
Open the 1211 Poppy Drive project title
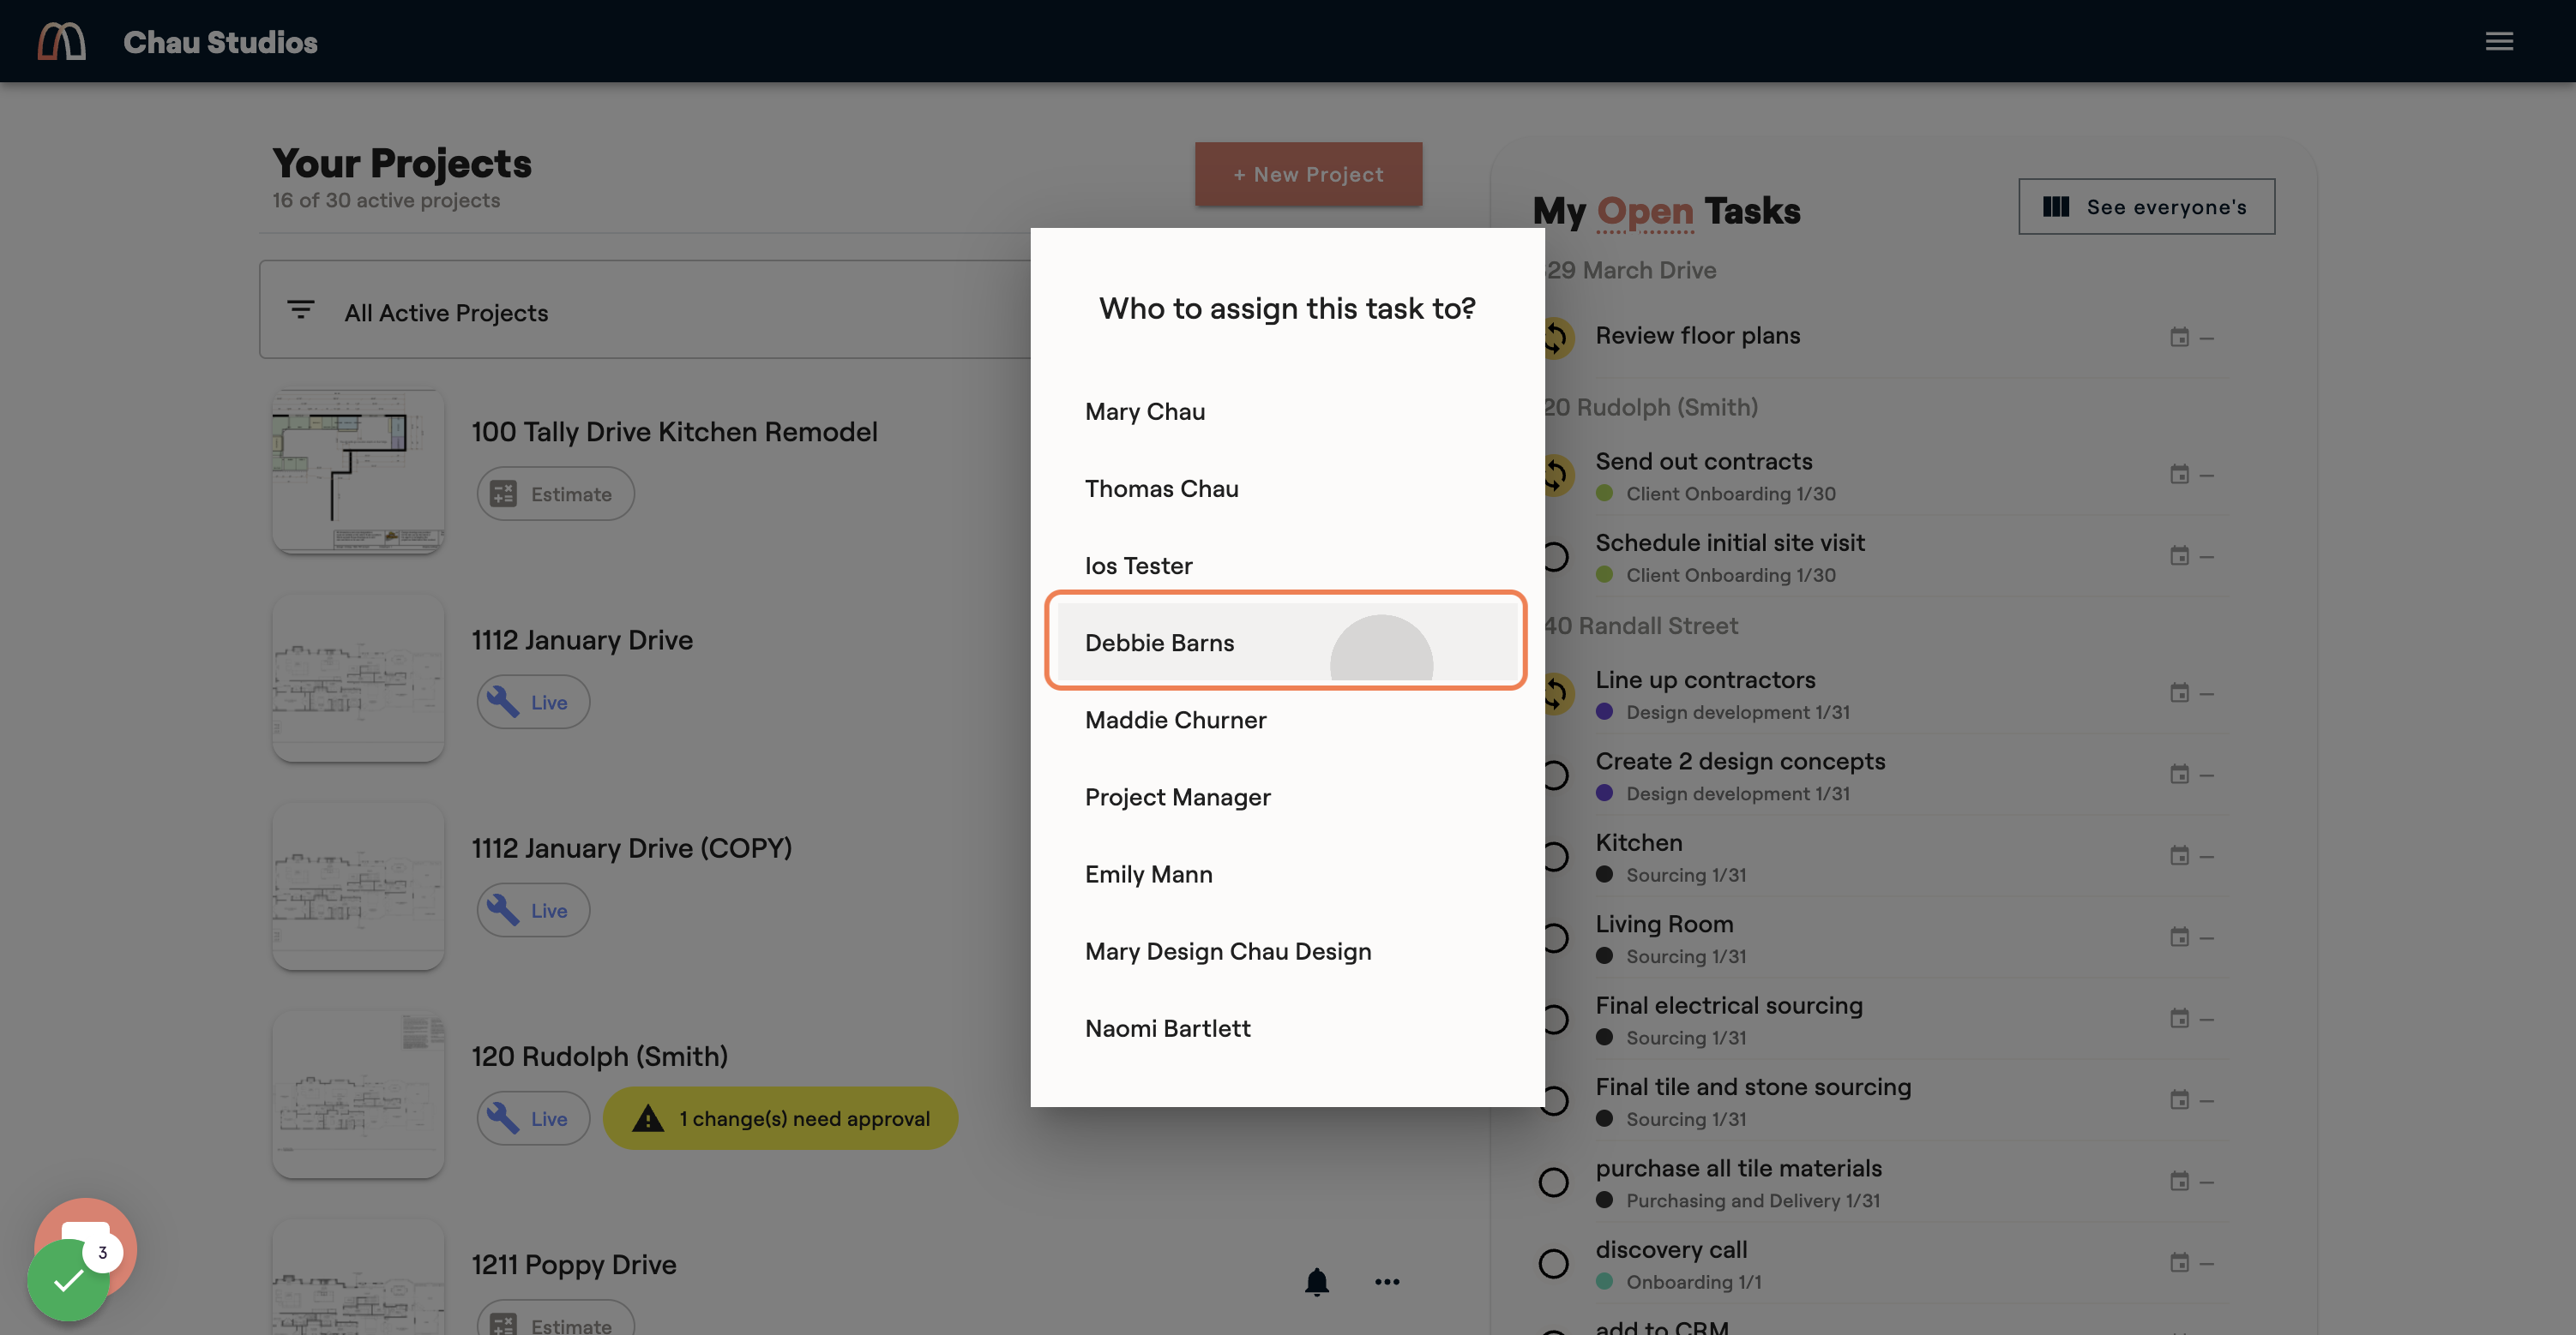point(574,1265)
